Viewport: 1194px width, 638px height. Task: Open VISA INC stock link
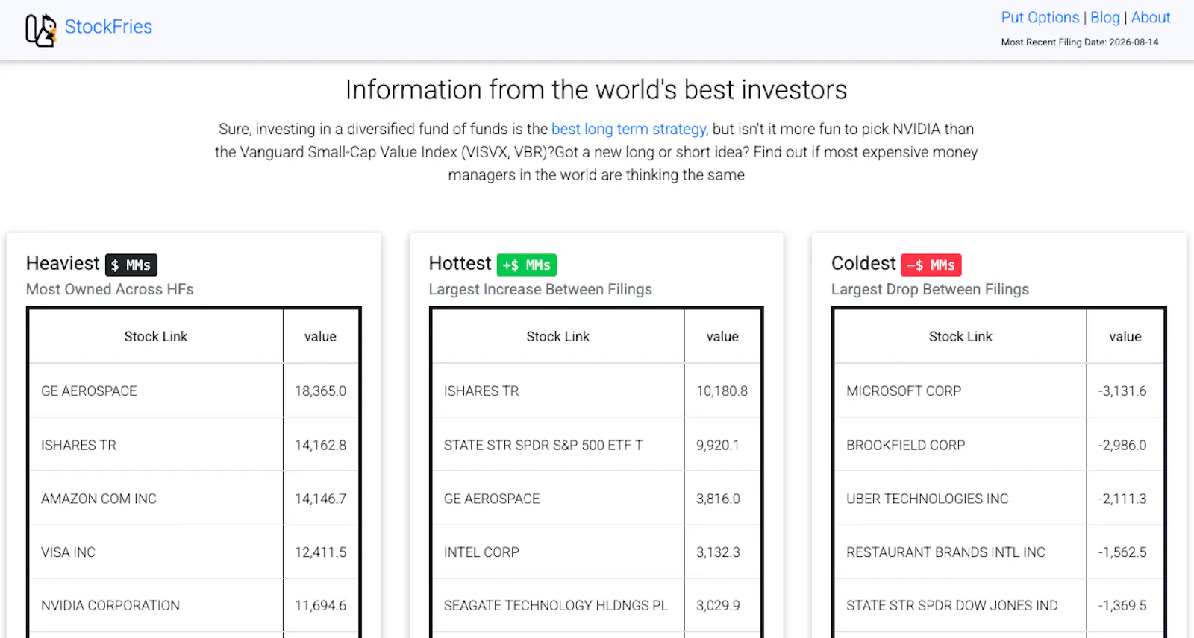[68, 552]
